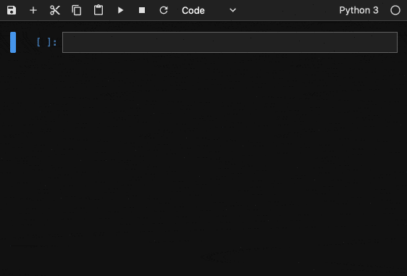This screenshot has width=407, height=276.
Task: Expand the chevron beside Code
Action: 233,10
